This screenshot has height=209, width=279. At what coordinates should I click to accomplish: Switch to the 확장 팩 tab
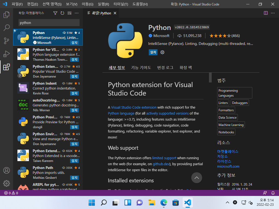(186, 67)
